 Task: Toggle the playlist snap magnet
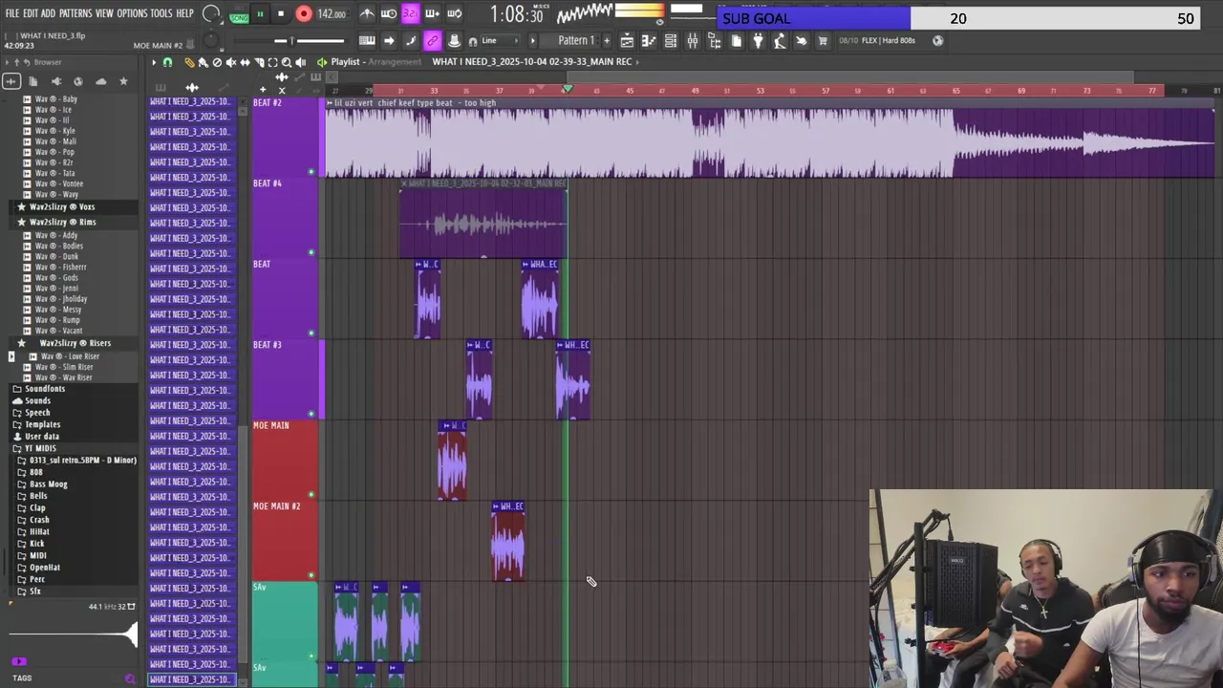coord(167,62)
